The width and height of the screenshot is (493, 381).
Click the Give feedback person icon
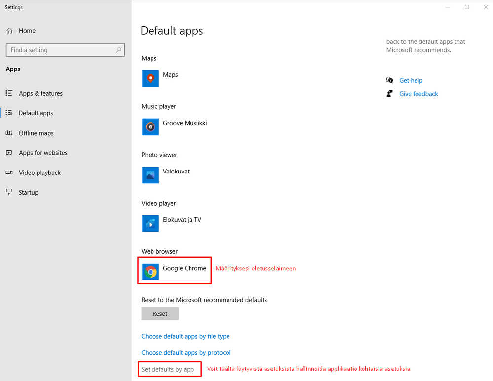(x=389, y=94)
